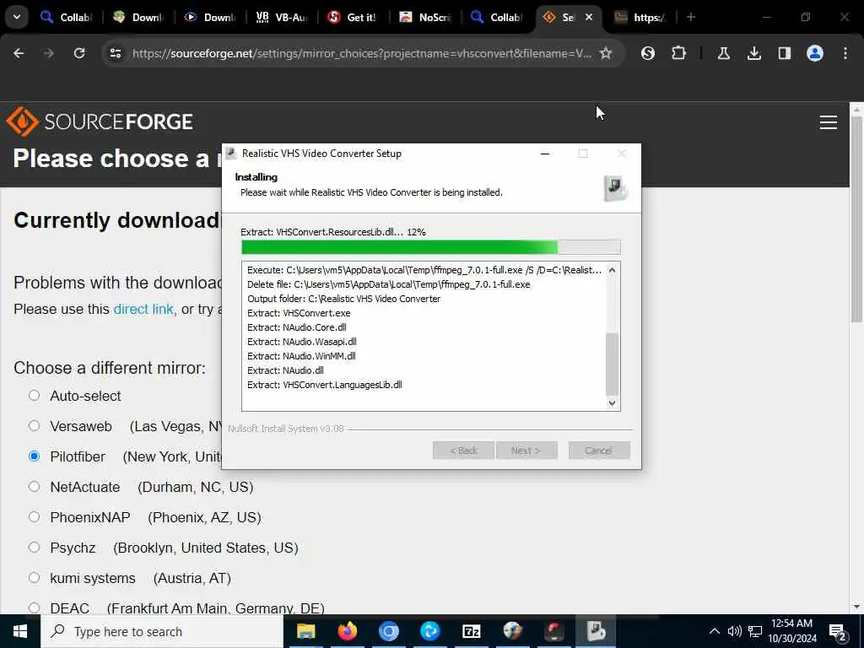Open Firefox from taskbar
Screen dimensions: 864x648
[347, 631]
